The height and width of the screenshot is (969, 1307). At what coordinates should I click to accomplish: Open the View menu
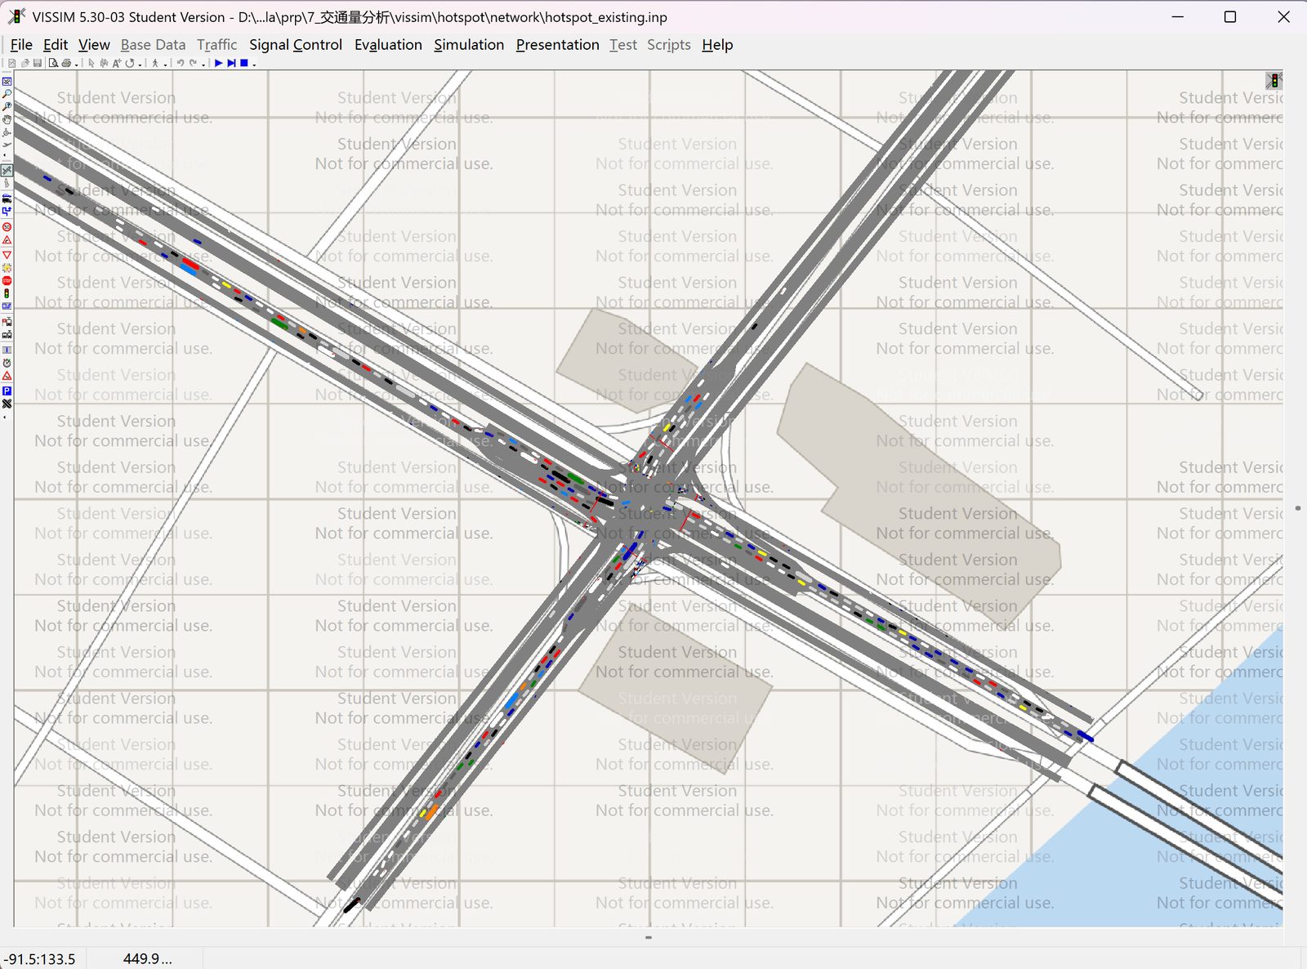[94, 45]
